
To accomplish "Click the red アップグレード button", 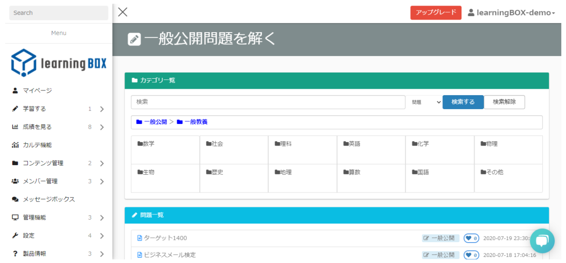I will coord(435,13).
